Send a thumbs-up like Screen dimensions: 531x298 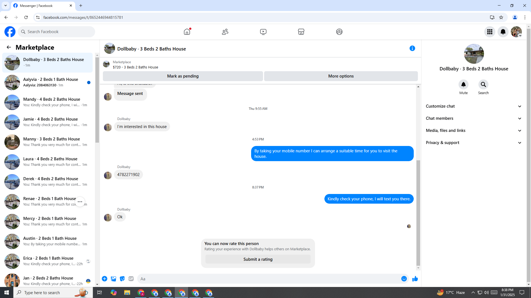415,279
